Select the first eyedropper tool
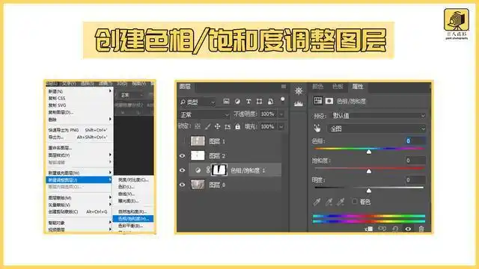479x269 pixels. pos(317,202)
